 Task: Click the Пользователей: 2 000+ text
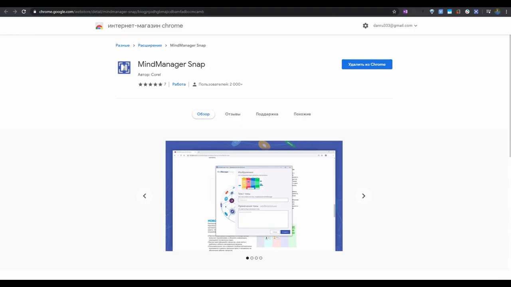(220, 85)
